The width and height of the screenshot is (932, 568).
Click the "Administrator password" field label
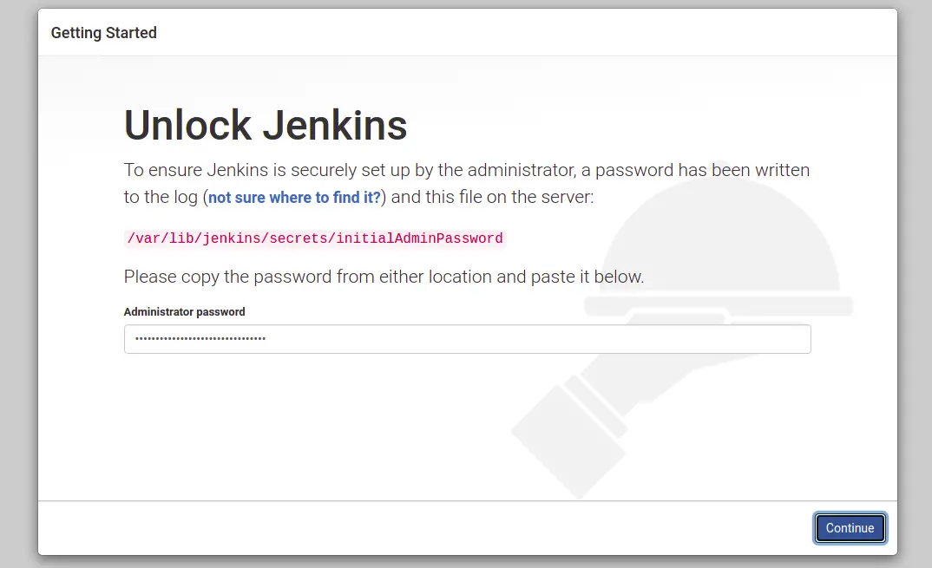(184, 311)
